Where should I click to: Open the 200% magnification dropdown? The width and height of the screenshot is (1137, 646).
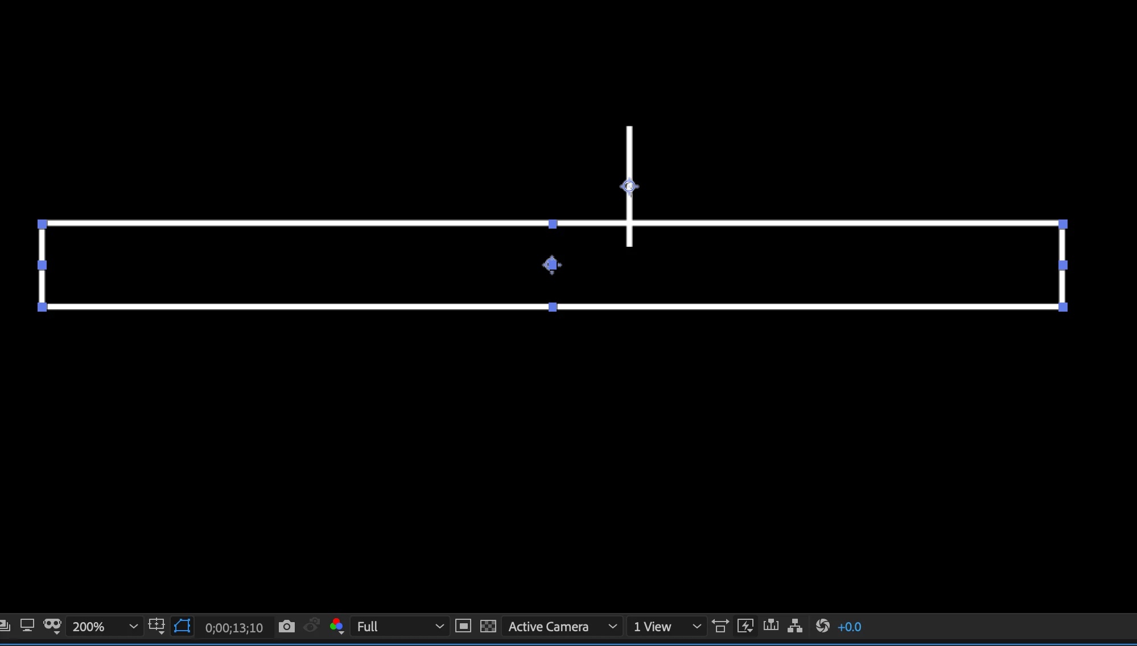104,627
